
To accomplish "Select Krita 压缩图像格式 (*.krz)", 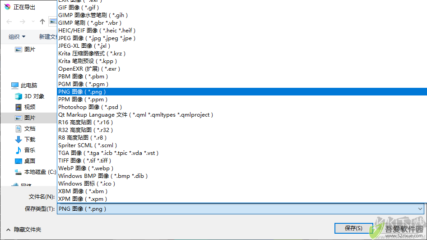I will [x=242, y=54].
